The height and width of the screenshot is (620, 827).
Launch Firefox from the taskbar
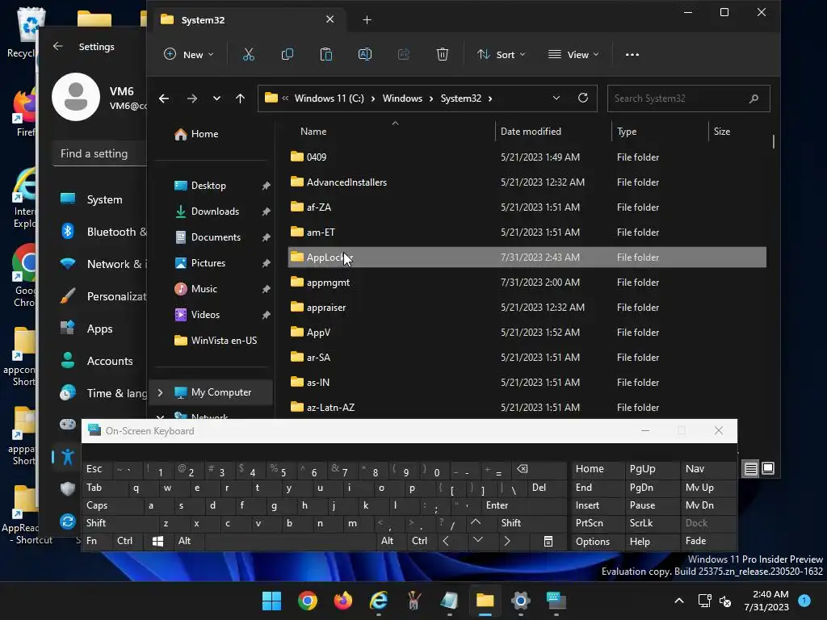(x=342, y=601)
